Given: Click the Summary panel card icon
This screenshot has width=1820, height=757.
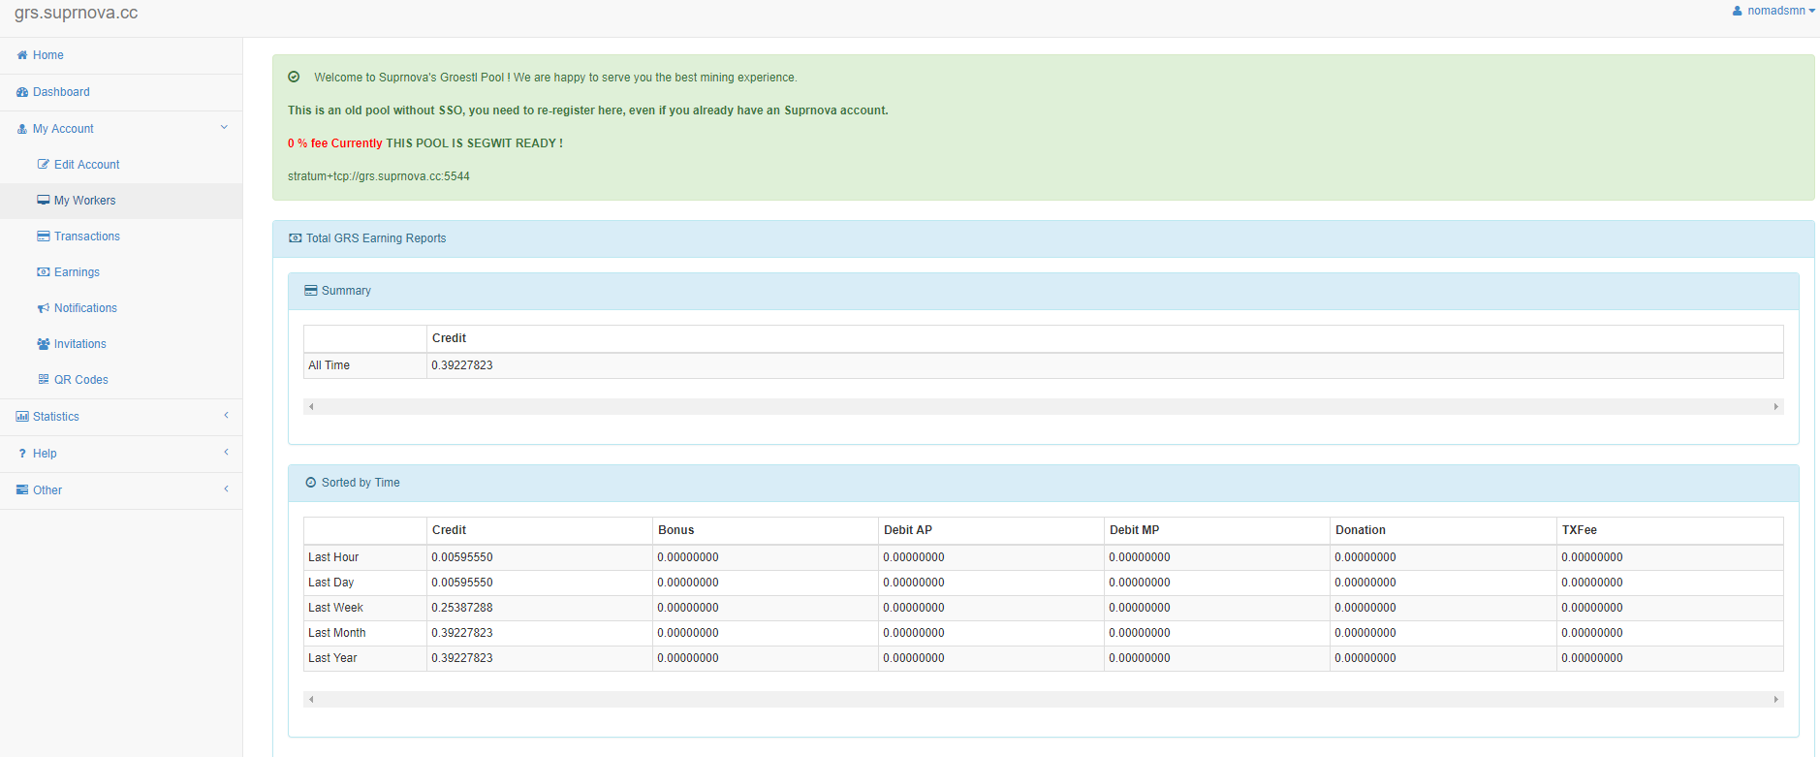Looking at the screenshot, I should [310, 291].
